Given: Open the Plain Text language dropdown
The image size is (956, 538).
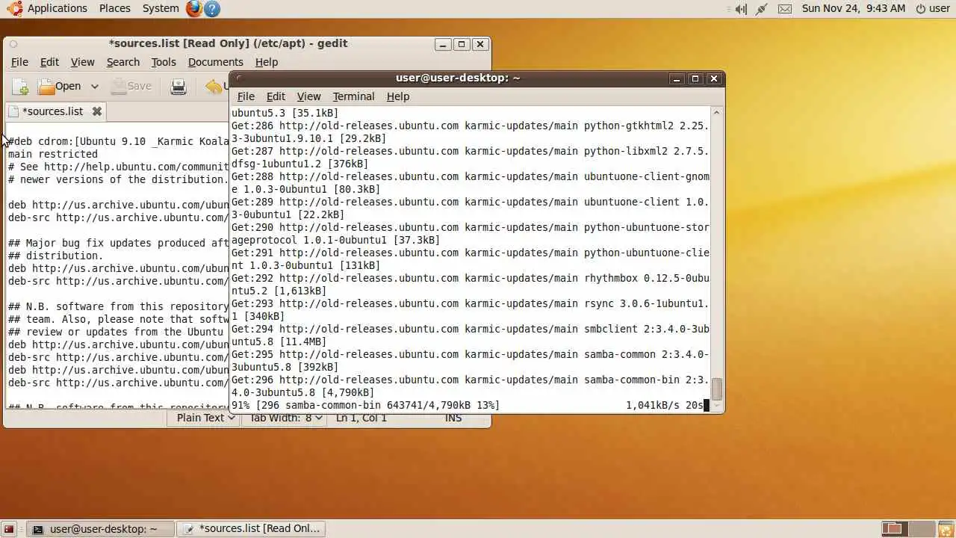Looking at the screenshot, I should (205, 418).
